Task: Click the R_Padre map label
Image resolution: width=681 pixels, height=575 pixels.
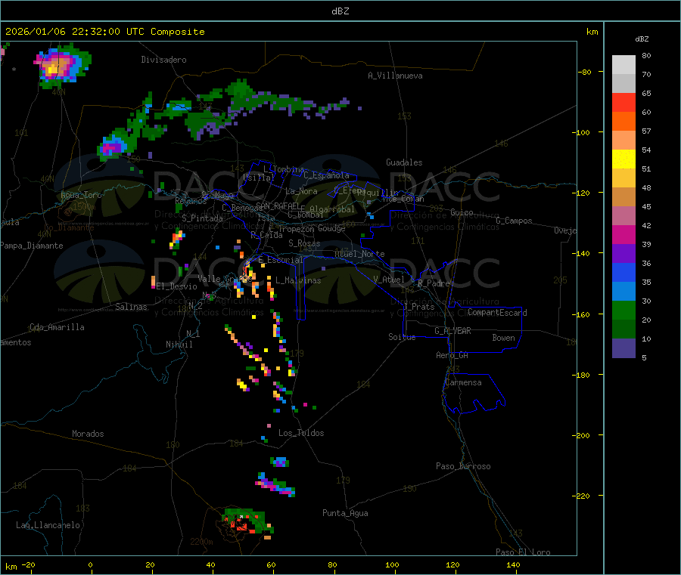Action: coord(434,283)
